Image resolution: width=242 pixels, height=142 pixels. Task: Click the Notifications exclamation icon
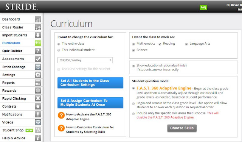click(x=38, y=114)
